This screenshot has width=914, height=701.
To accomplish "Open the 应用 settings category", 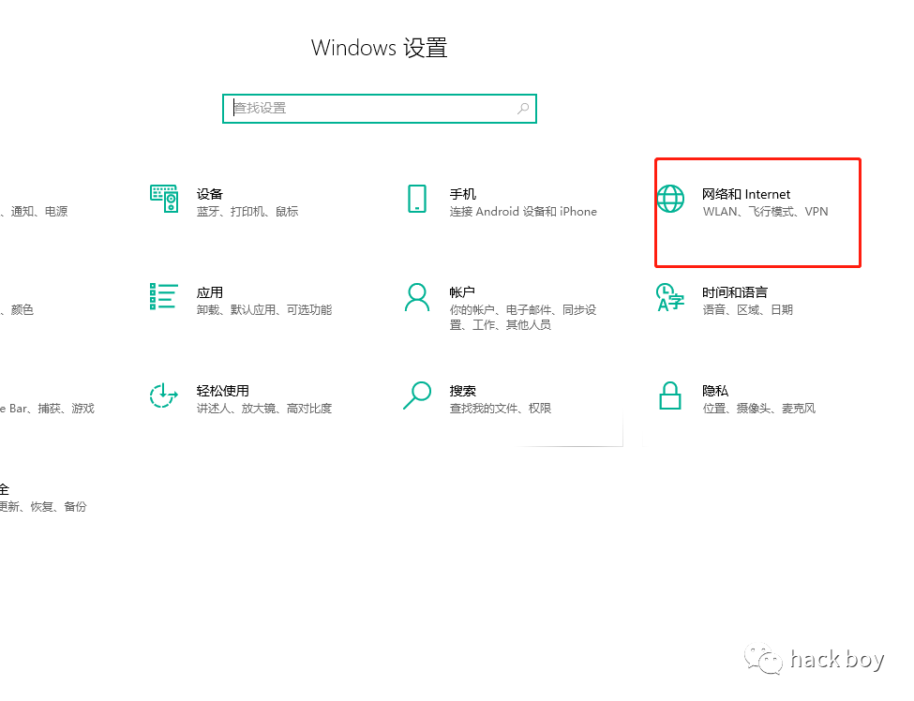I will [210, 292].
